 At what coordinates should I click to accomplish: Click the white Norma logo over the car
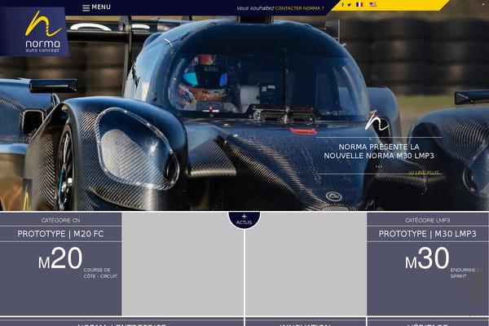[377, 121]
